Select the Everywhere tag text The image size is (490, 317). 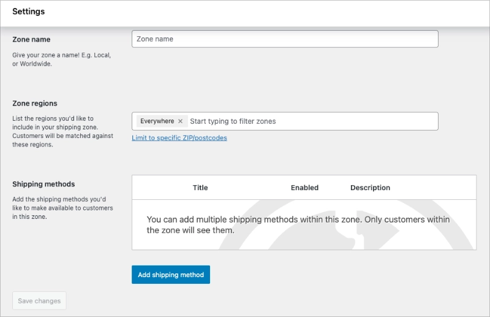(157, 121)
